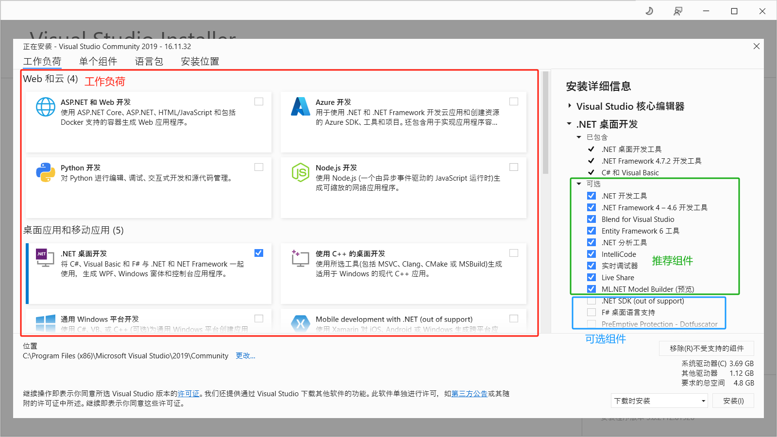Click the Azure development logo icon

click(x=301, y=107)
